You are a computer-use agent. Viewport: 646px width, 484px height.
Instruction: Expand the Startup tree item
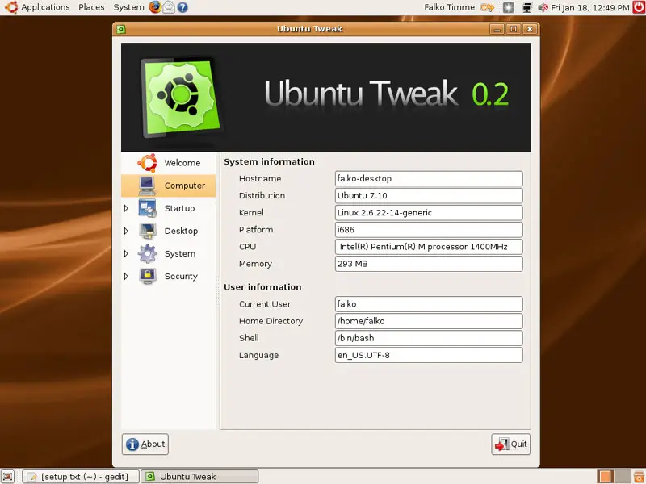tap(127, 208)
